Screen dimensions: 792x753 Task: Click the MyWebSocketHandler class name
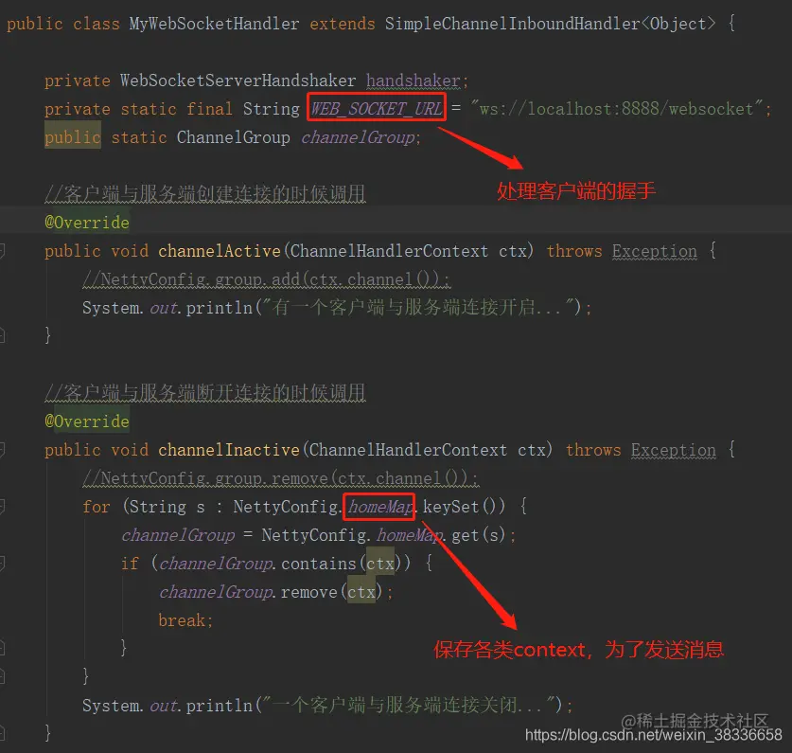(214, 24)
